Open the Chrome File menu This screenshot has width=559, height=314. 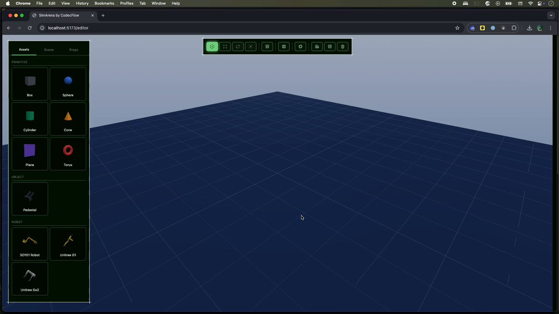click(40, 3)
